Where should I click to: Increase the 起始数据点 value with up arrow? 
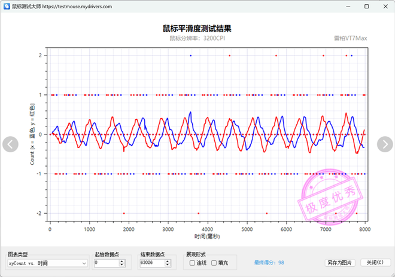pos(123,260)
